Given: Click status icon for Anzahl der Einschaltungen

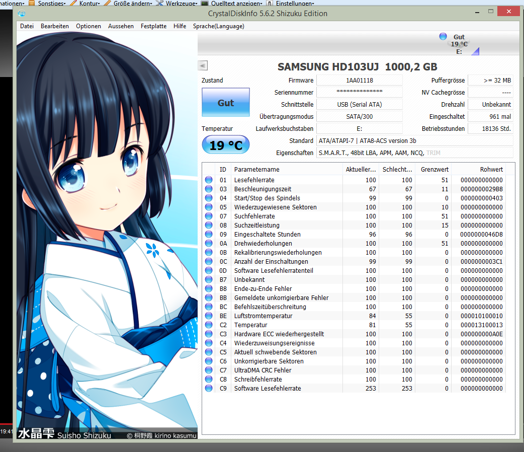Looking at the screenshot, I should pyautogui.click(x=209, y=261).
